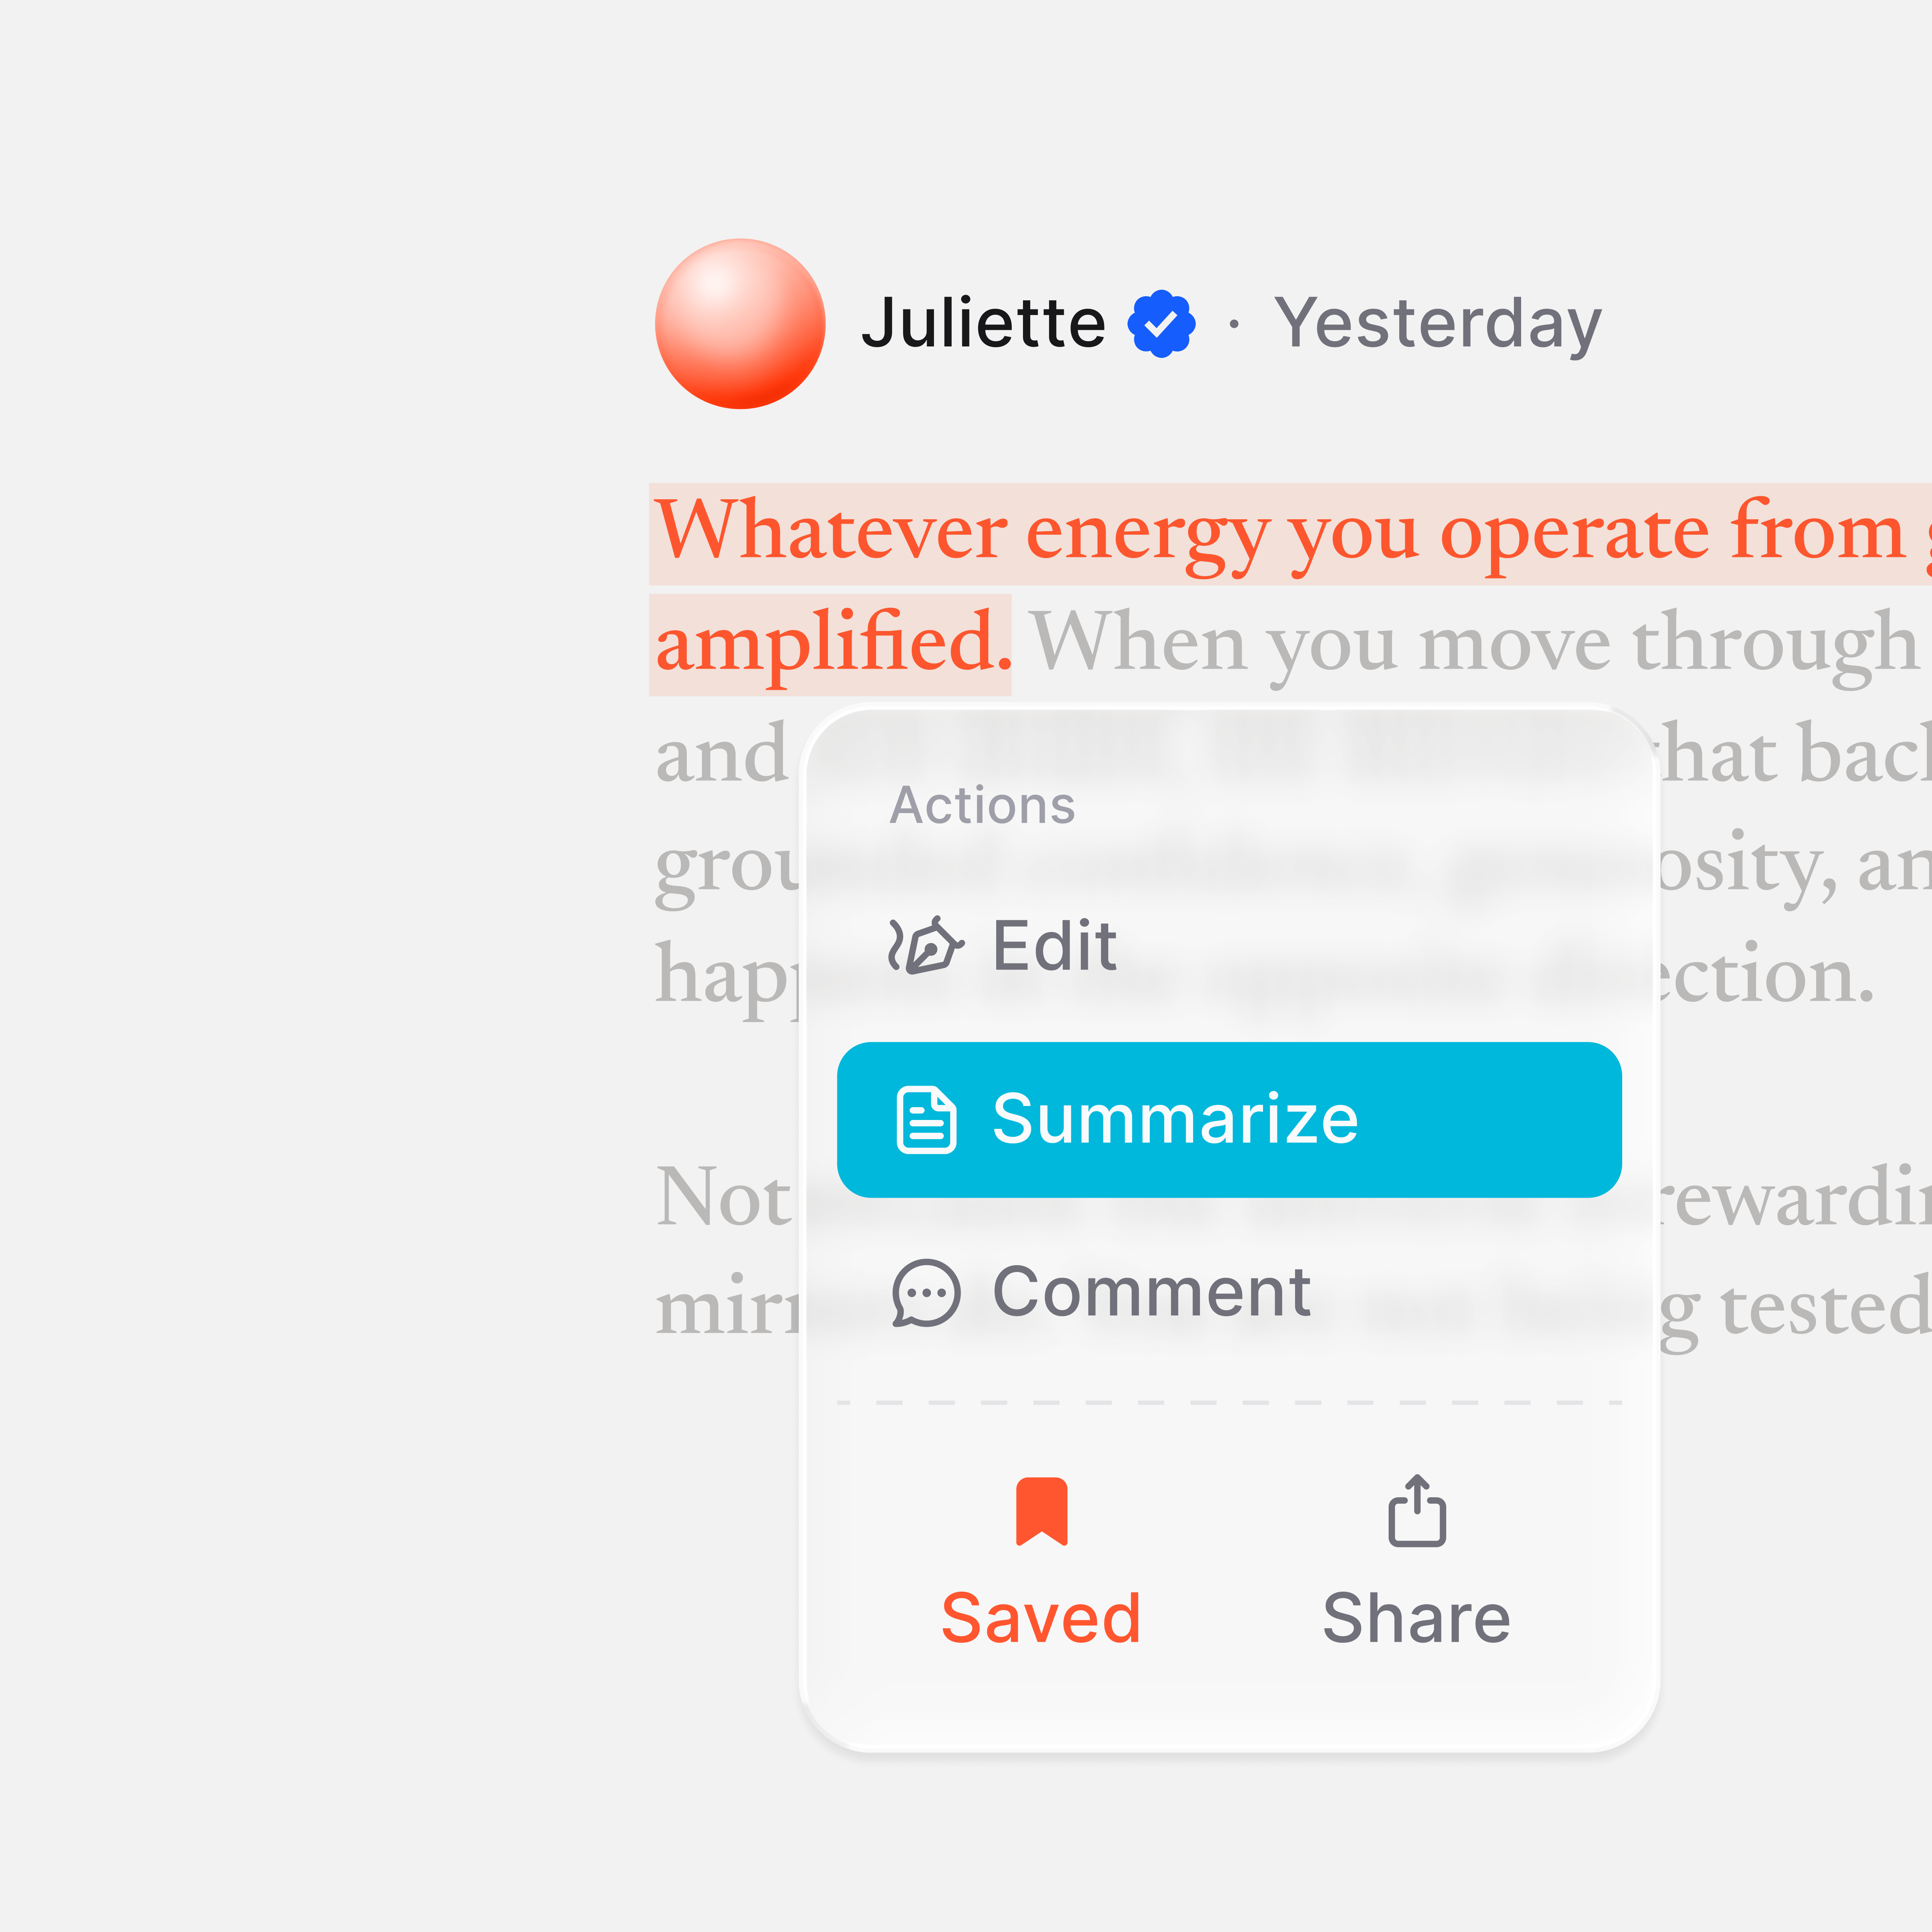Toggle the Saved bookmark state

[x=1041, y=1562]
